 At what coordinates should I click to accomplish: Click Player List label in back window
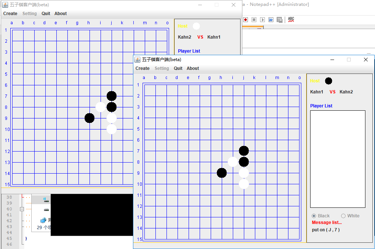pos(189,51)
